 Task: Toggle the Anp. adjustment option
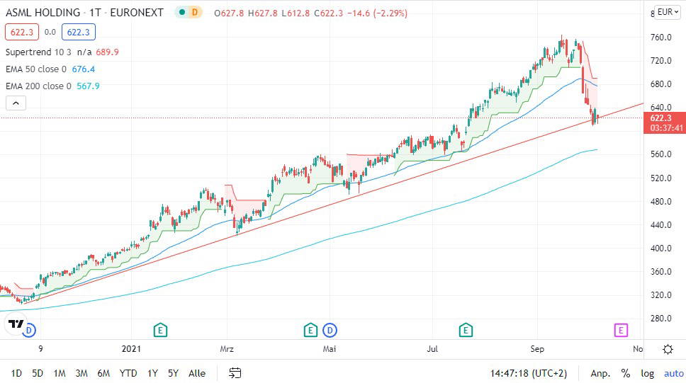pyautogui.click(x=601, y=373)
